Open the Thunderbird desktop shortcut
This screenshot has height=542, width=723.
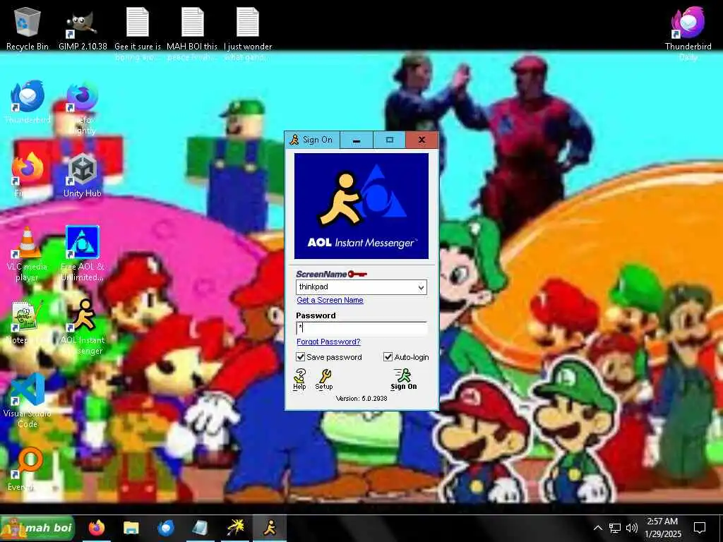point(28,102)
